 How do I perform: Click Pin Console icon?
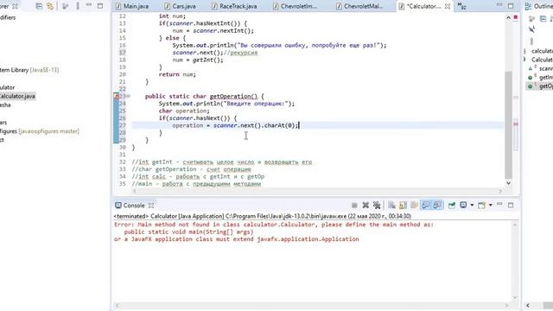[x=451, y=206]
